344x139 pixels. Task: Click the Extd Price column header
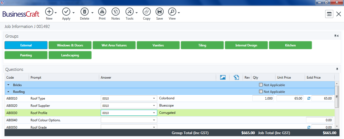[x=320, y=78]
